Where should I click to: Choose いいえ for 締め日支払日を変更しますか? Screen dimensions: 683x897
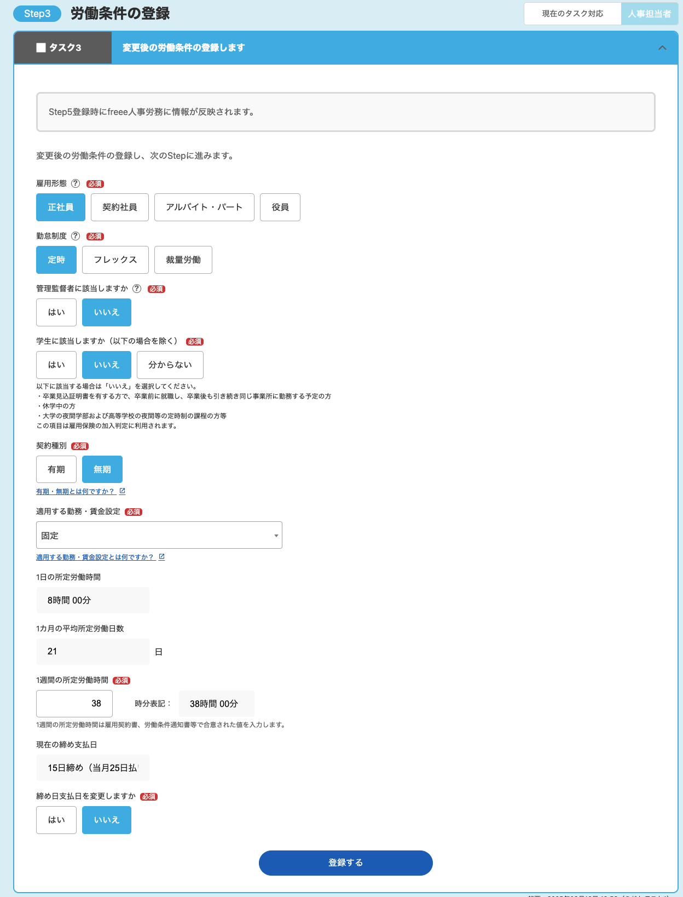pyautogui.click(x=107, y=820)
